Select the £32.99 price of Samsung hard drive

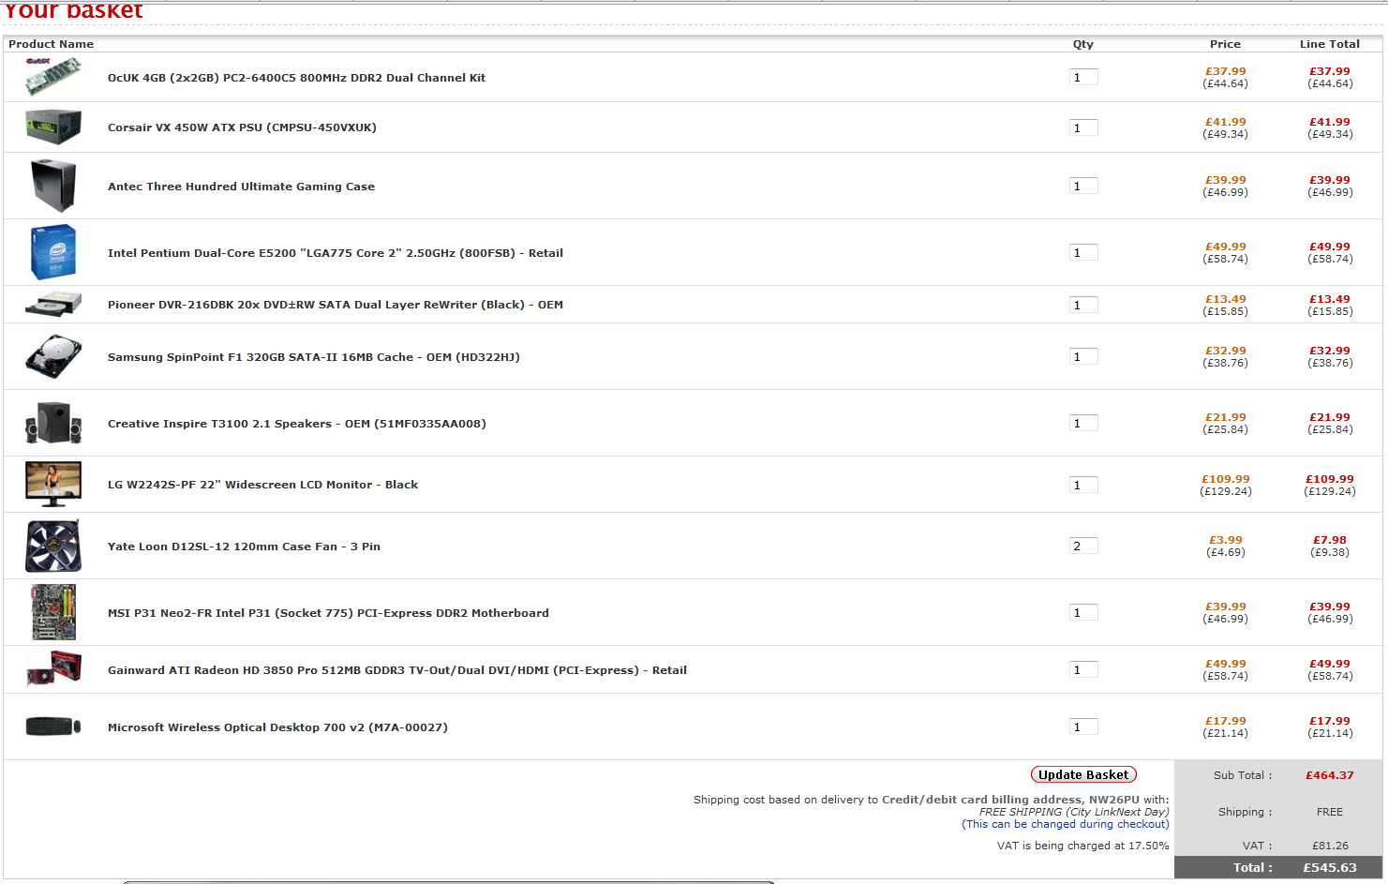click(1226, 351)
